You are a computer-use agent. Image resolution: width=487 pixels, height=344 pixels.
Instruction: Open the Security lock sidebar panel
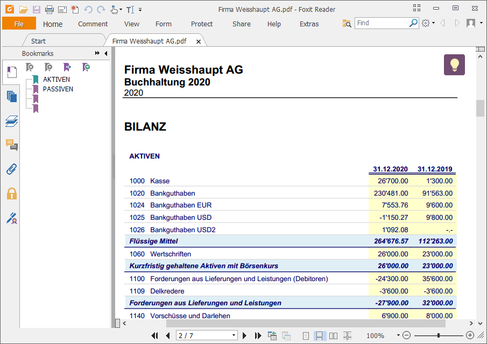click(12, 193)
